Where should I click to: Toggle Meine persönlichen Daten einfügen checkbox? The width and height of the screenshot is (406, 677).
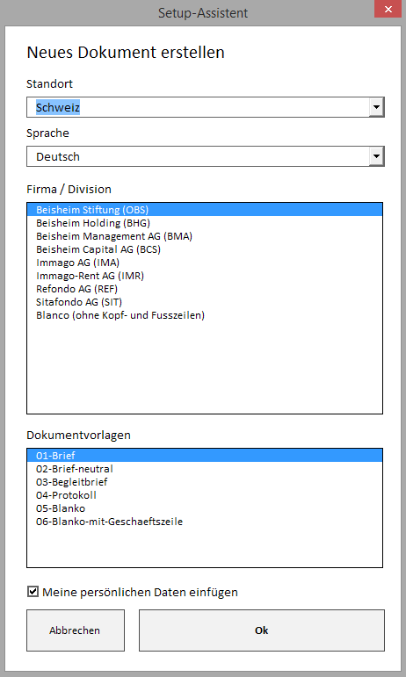coord(33,592)
